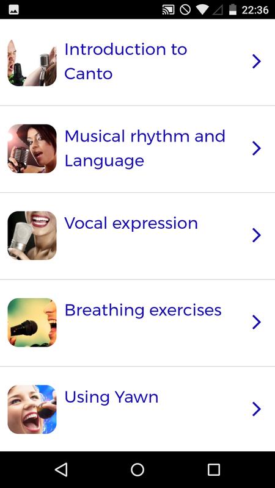Tap the Breathing exercises thumbnail image

32,323
